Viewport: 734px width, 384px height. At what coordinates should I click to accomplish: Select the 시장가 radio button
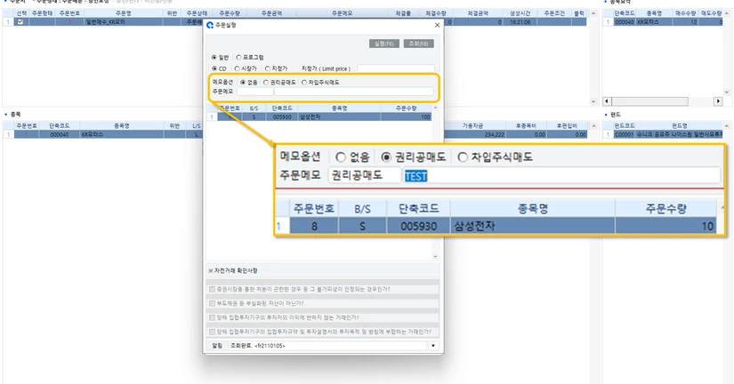click(237, 68)
